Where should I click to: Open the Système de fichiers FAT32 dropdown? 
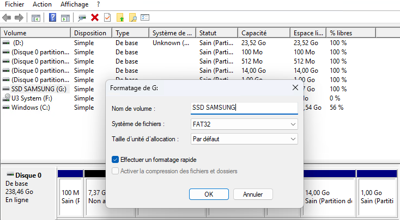pyautogui.click(x=244, y=124)
